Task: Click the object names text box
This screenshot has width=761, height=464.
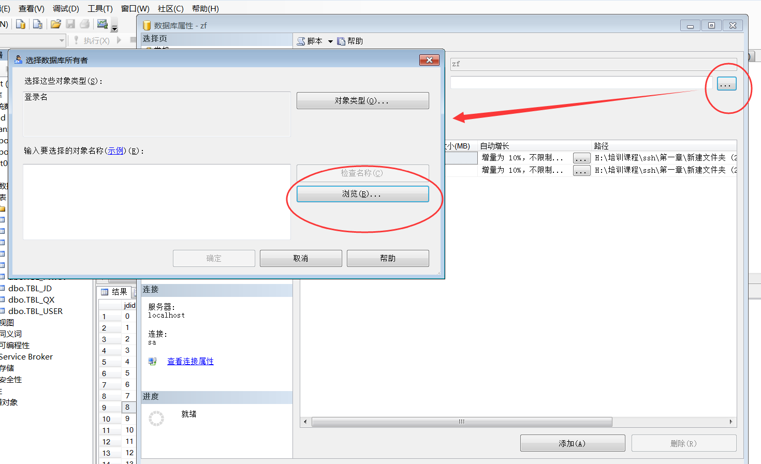Action: click(157, 202)
